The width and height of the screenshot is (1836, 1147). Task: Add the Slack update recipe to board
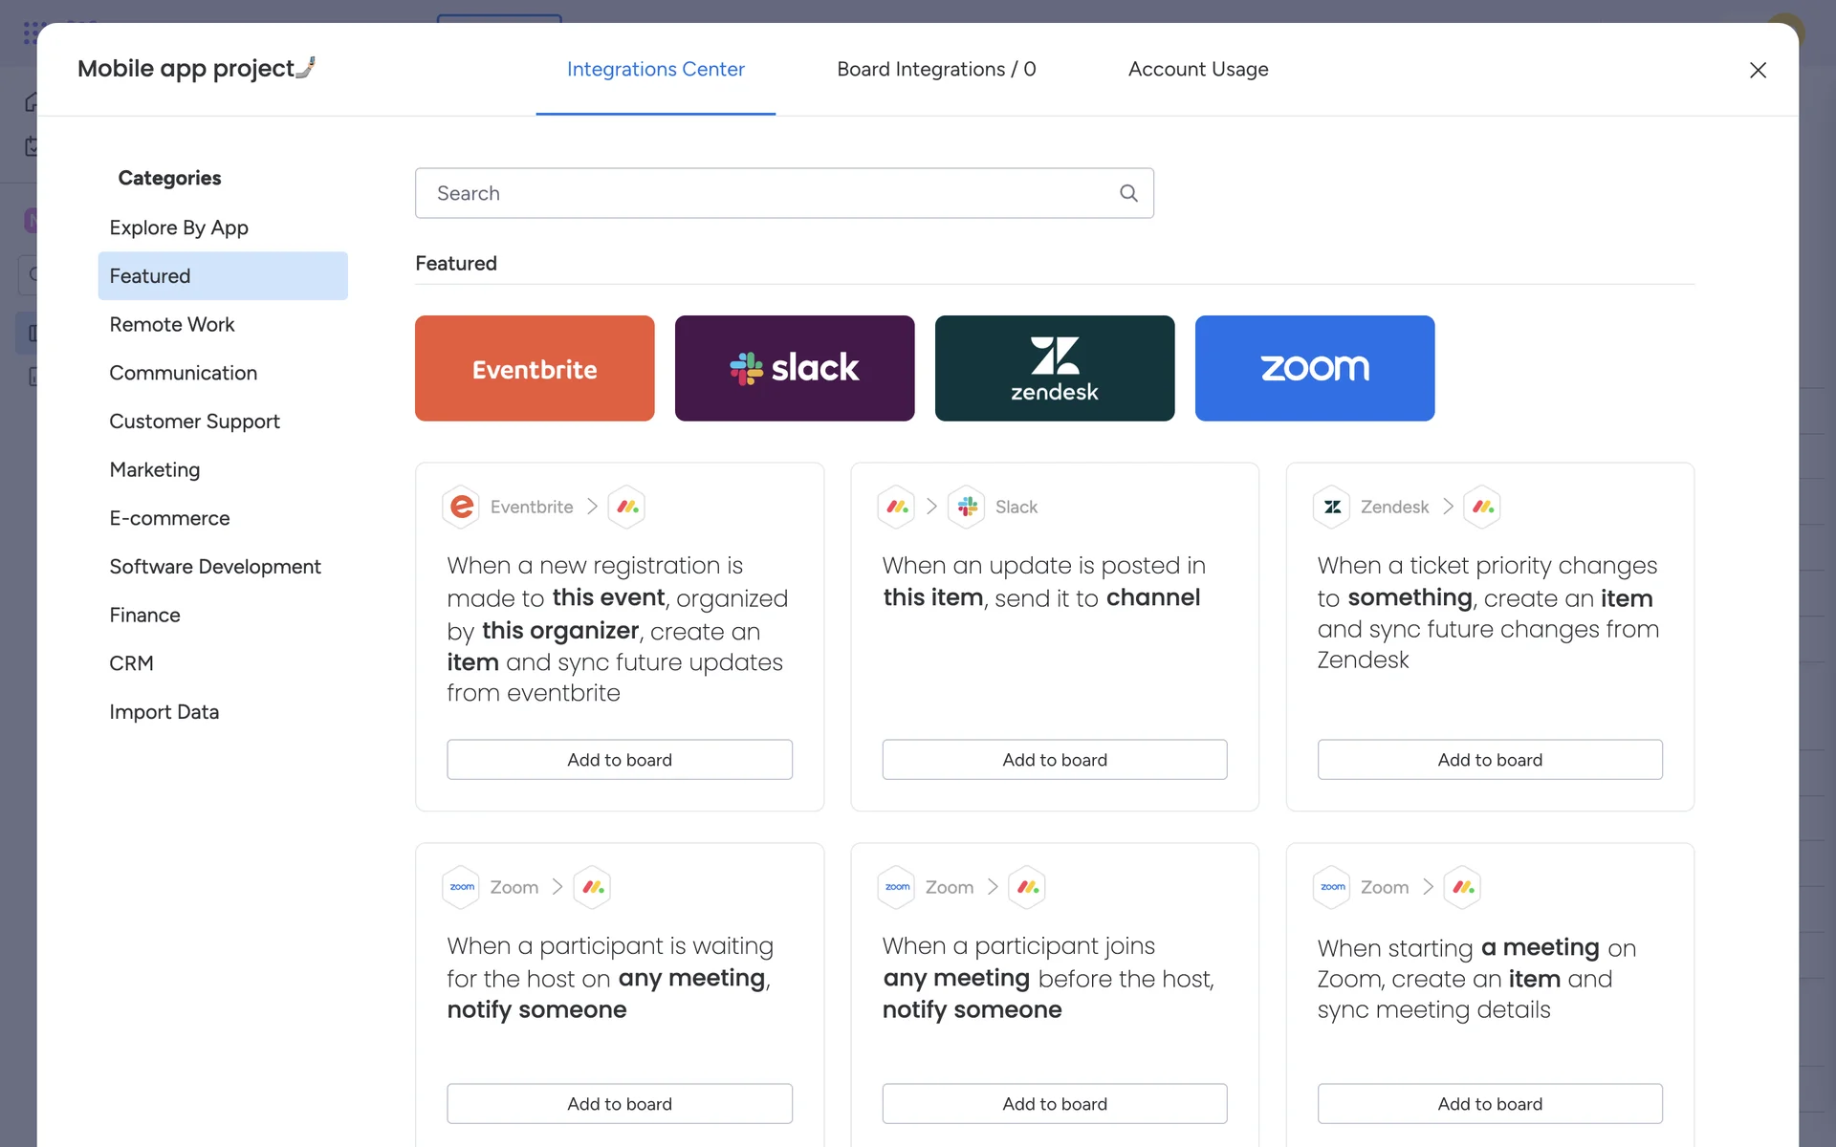click(x=1055, y=760)
